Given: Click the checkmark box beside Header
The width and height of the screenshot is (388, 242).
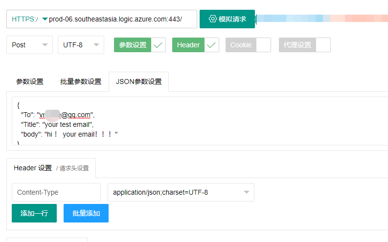Looking at the screenshot, I should [x=211, y=45].
